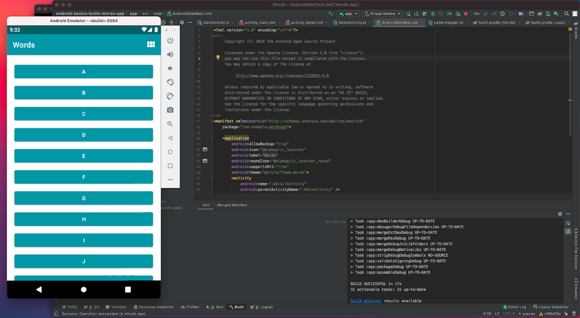Tap the letter H button
The image size is (580, 318).
click(84, 219)
